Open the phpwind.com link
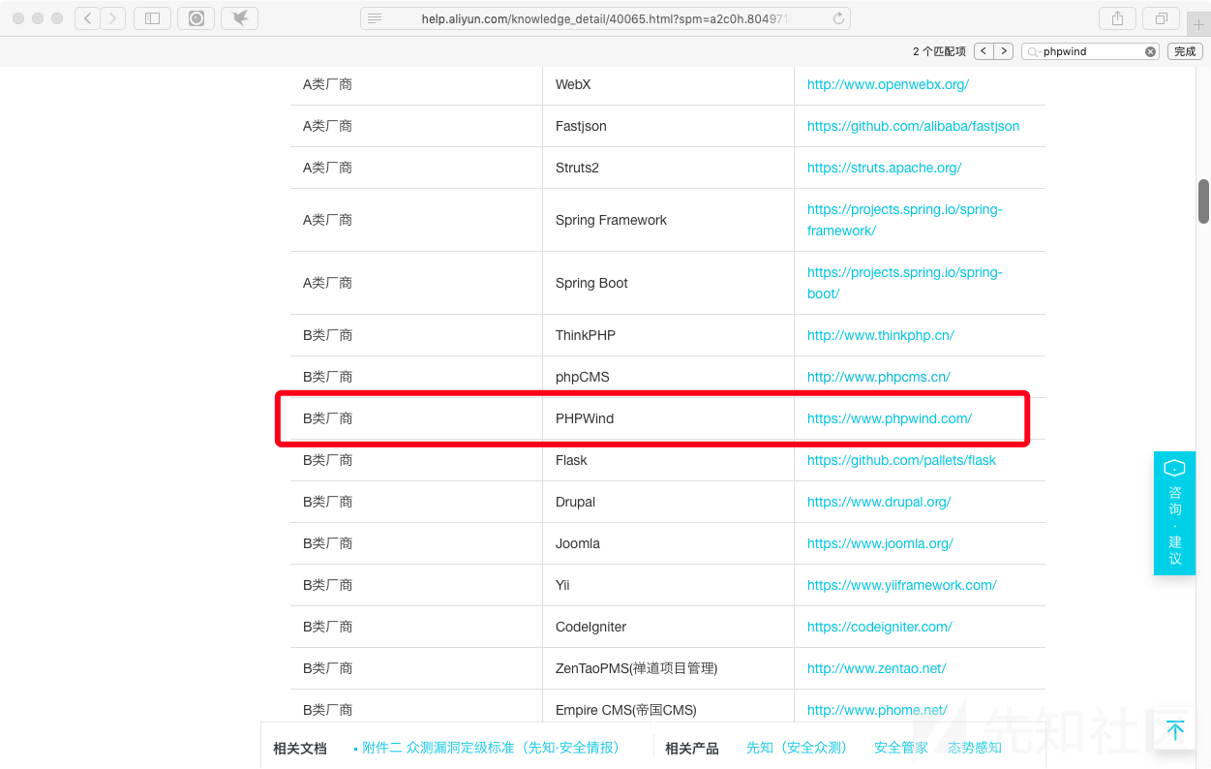 pos(889,418)
